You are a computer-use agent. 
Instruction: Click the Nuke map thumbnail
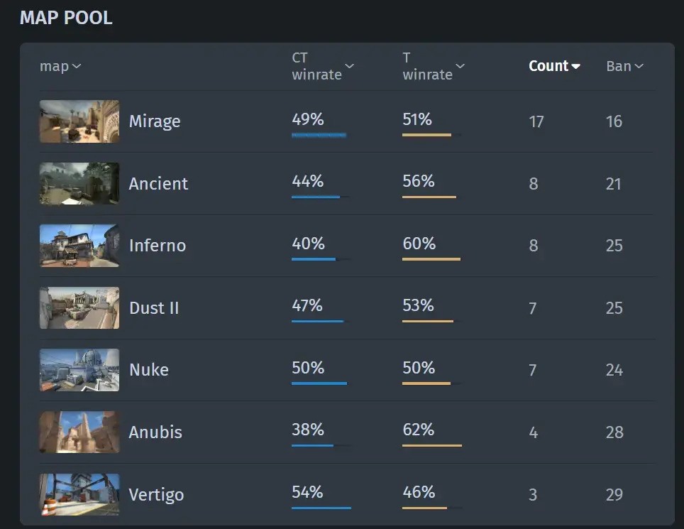point(79,370)
